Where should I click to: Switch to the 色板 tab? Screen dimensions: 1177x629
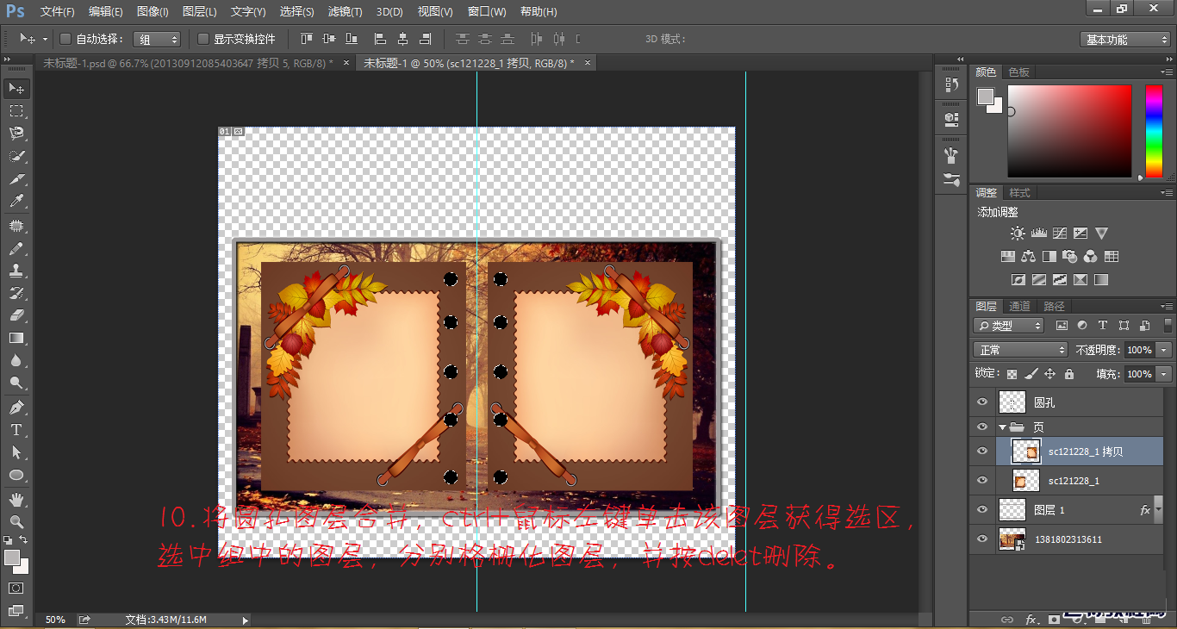pyautogui.click(x=1019, y=72)
